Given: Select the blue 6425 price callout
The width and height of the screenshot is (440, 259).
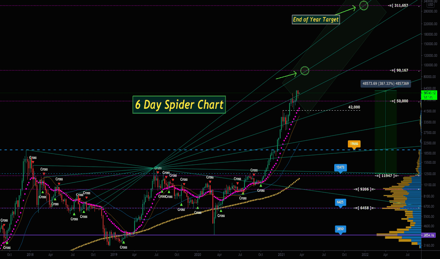Looking at the screenshot, I should point(340,202).
